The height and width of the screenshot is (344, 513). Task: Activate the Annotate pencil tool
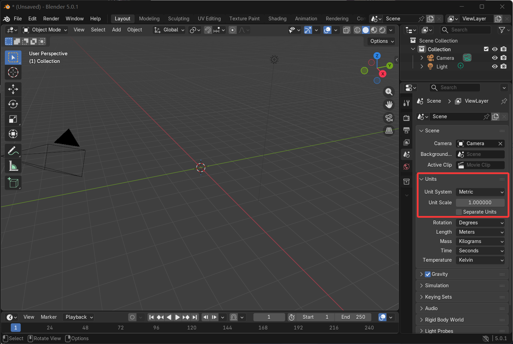pyautogui.click(x=13, y=151)
